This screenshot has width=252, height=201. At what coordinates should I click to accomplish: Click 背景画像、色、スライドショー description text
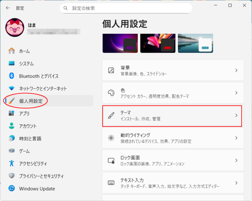[x=144, y=74]
